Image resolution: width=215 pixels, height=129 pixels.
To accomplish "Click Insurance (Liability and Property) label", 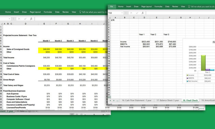I will (21, 105).
